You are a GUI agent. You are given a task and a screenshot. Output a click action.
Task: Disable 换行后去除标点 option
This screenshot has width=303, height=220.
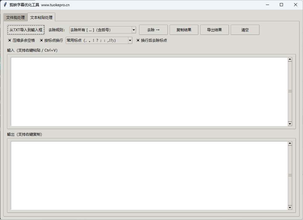[138, 40]
